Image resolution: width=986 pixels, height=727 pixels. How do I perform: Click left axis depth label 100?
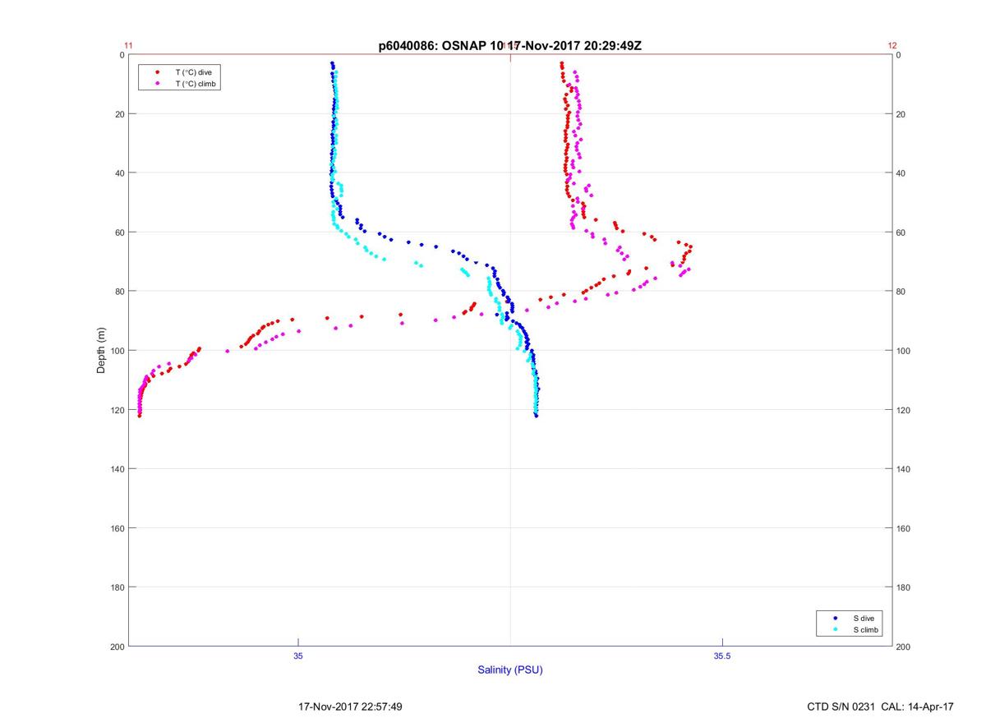tap(117, 351)
